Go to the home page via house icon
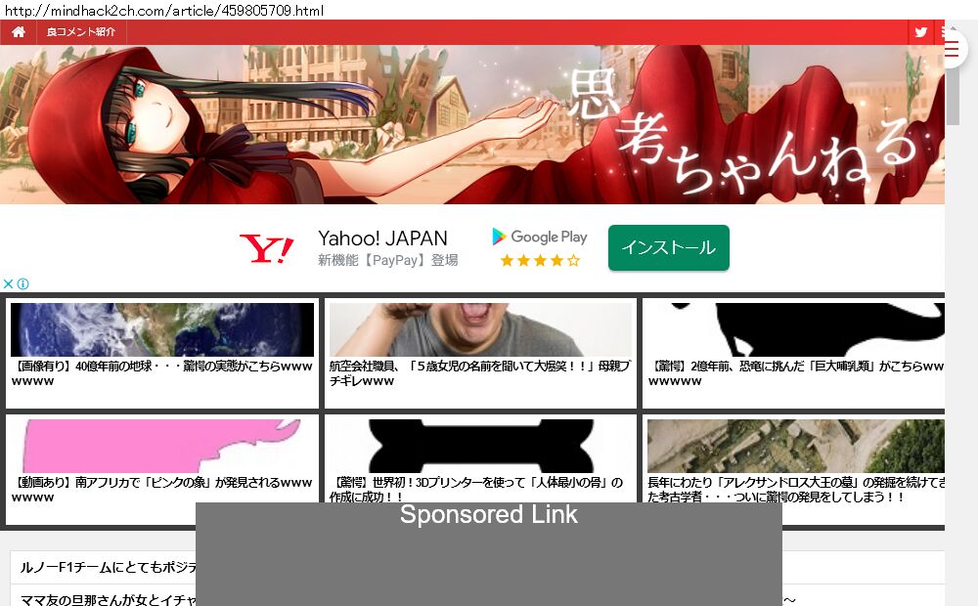 coord(18,32)
